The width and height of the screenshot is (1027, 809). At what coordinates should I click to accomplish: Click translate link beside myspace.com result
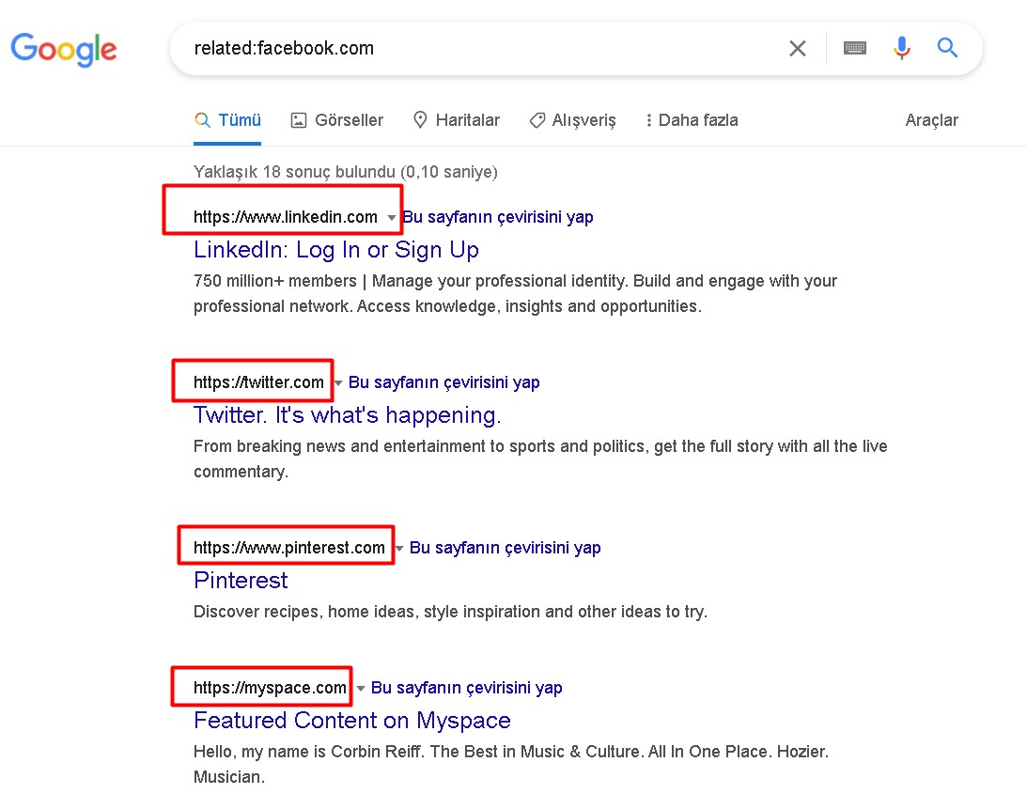466,688
